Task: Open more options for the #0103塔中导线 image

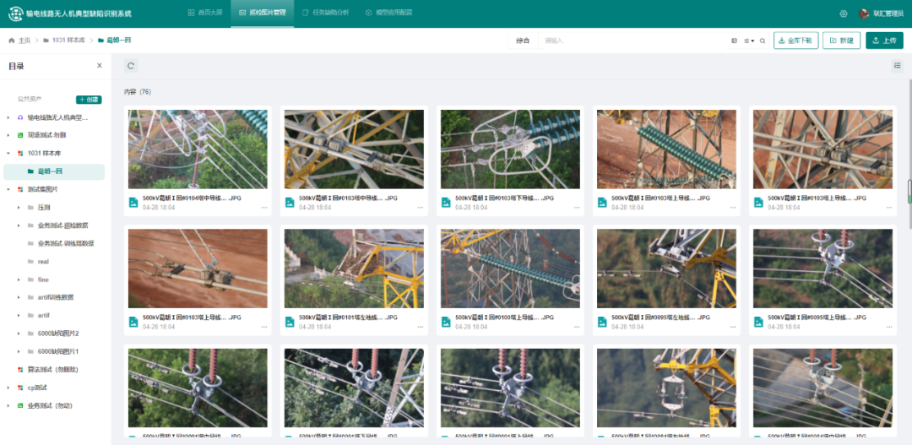Action: 421,207
